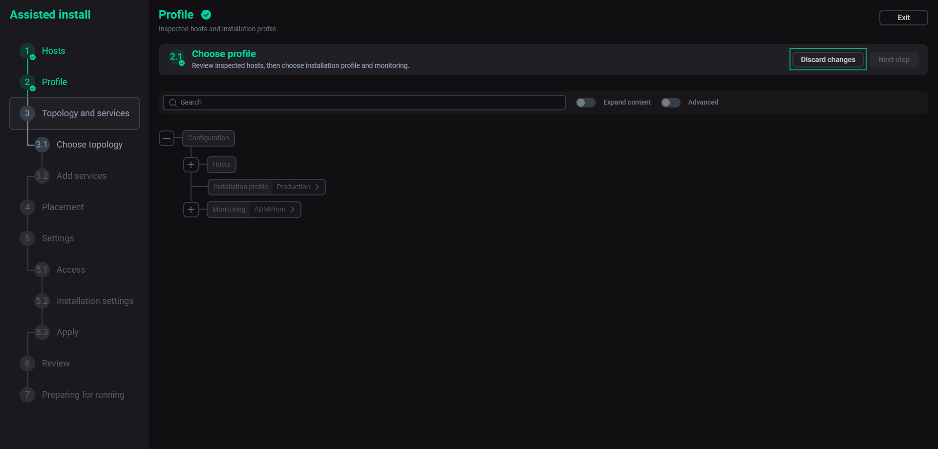Image resolution: width=938 pixels, height=449 pixels.
Task: Click step 2 circle in sidebar
Action: [27, 82]
